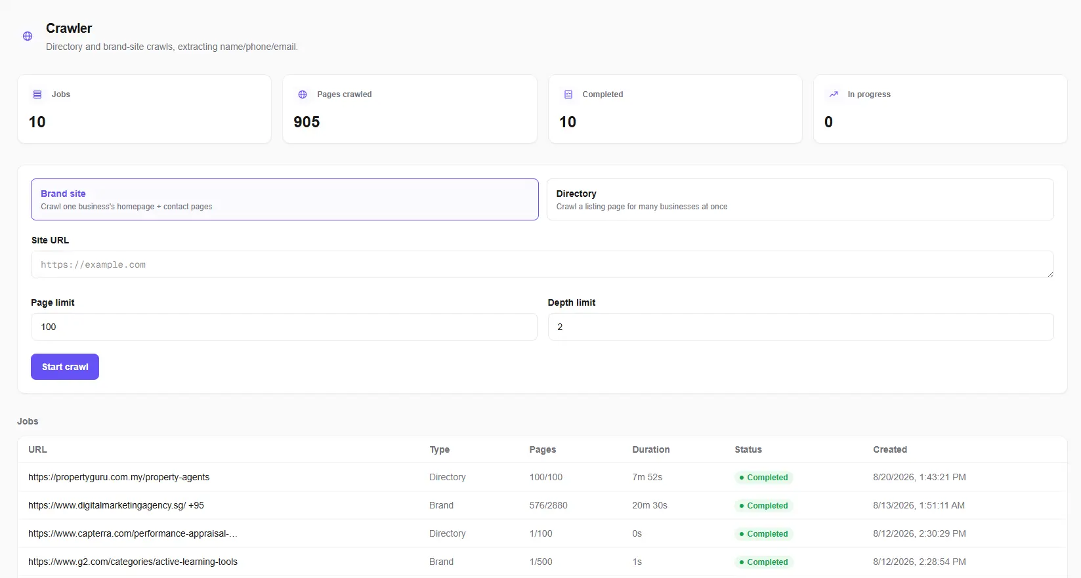Click the Status column header
1081x578 pixels.
pyautogui.click(x=748, y=449)
